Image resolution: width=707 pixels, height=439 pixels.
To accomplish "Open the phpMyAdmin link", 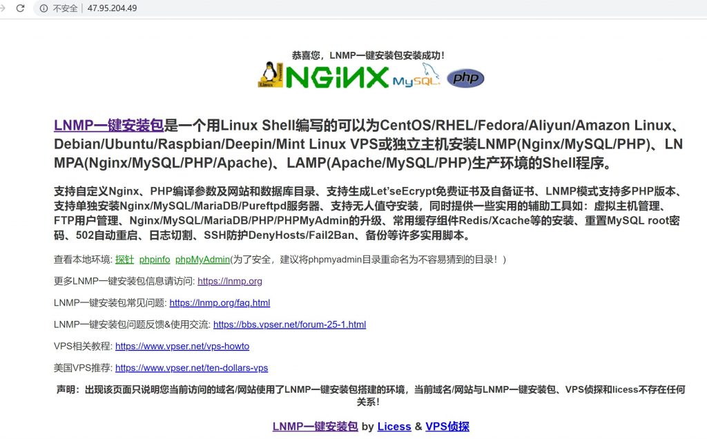I will pos(202,259).
